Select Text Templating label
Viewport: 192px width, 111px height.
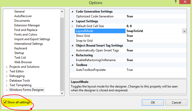20,85
